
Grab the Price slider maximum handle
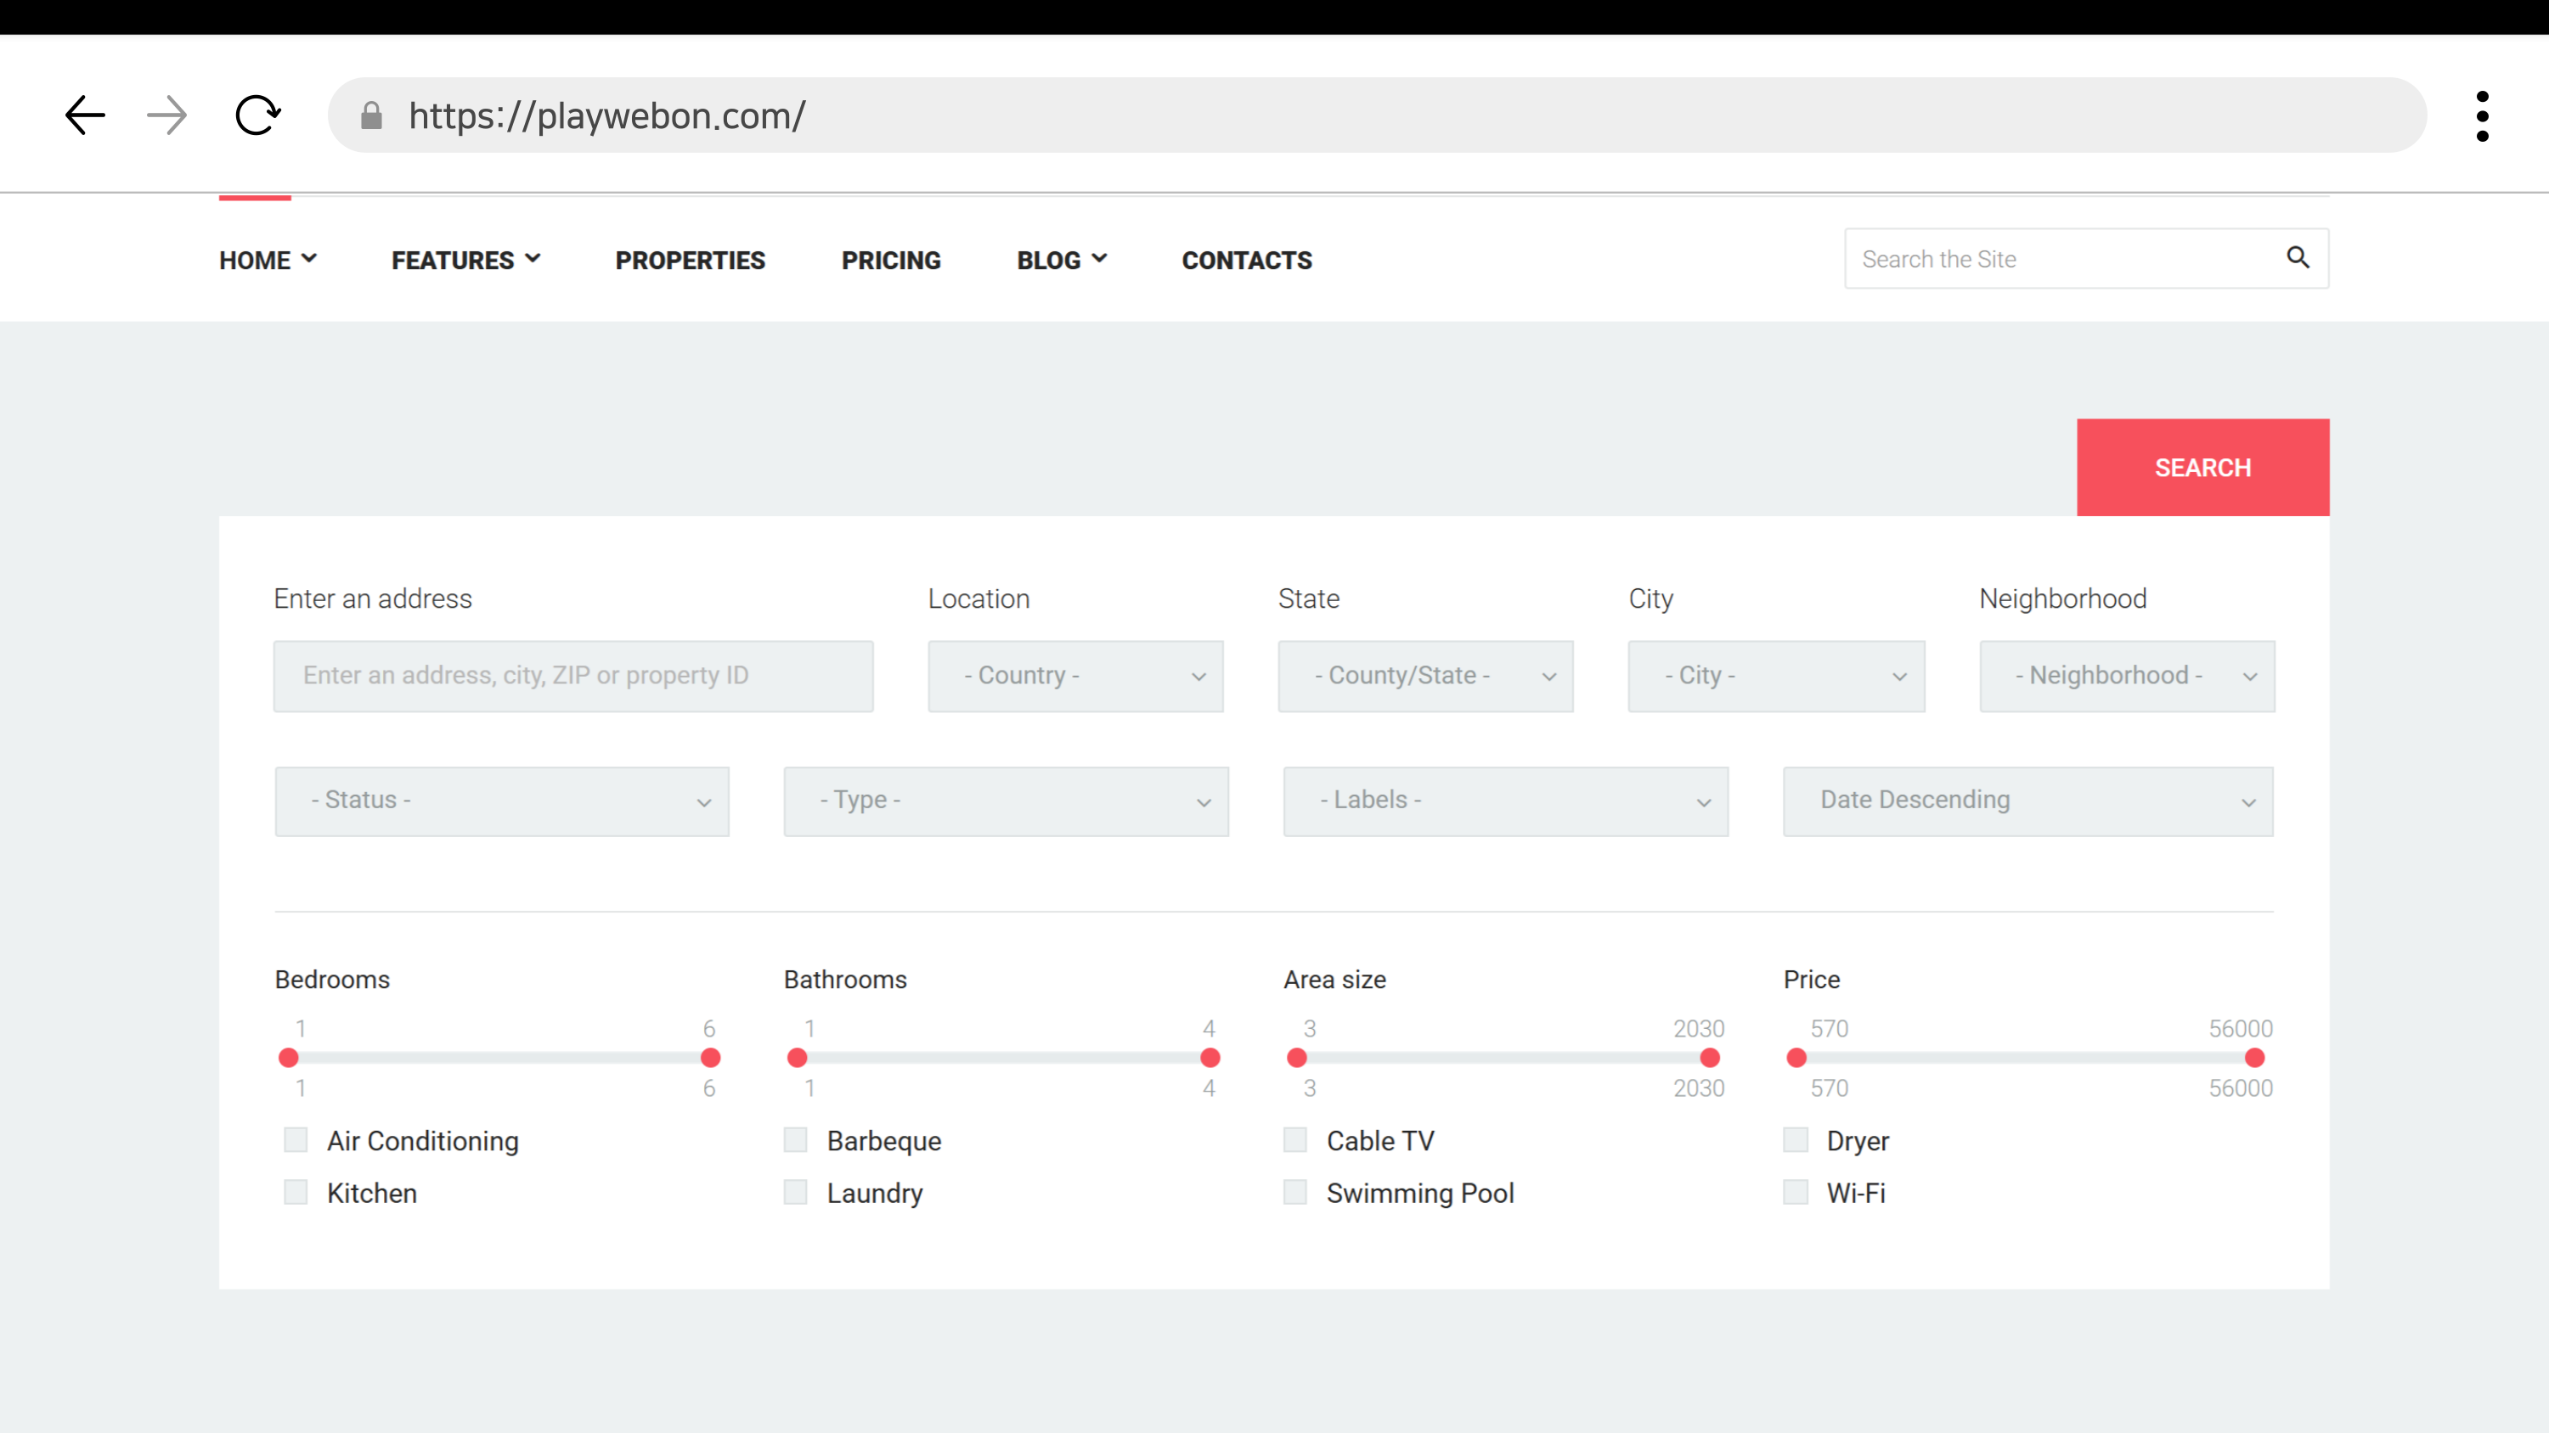point(2254,1058)
